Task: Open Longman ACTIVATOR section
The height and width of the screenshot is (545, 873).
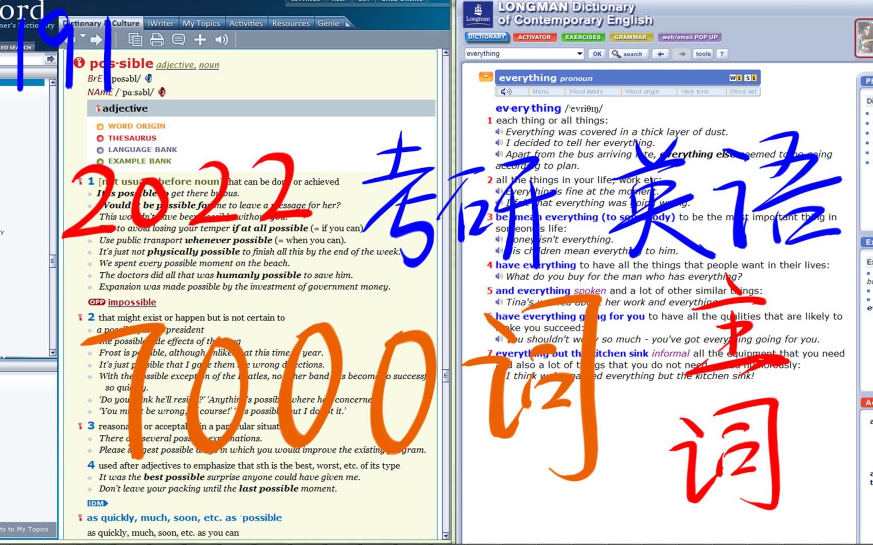Action: (534, 37)
